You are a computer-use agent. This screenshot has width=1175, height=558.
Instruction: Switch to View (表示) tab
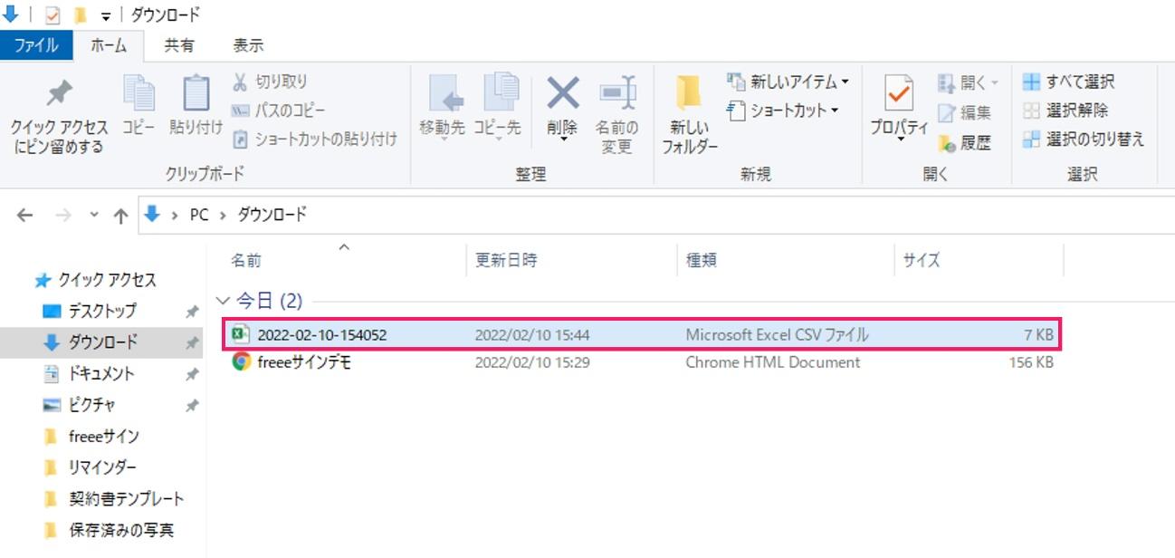coord(248,44)
